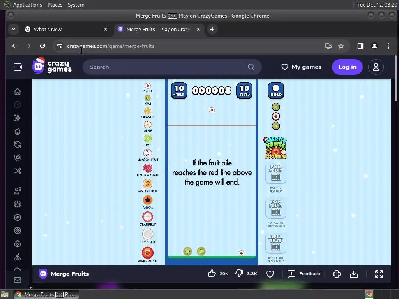Open Adventure compass icon in sidebar
Image resolution: width=399 pixels, height=299 pixels.
click(x=18, y=217)
